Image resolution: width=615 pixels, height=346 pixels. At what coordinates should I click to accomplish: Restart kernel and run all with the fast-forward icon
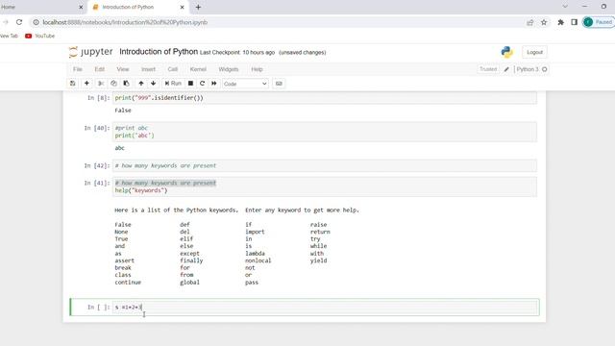tap(214, 84)
